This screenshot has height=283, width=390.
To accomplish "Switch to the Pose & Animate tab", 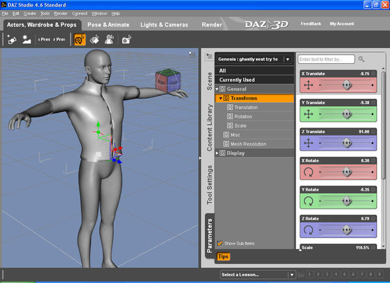I will [x=108, y=25].
